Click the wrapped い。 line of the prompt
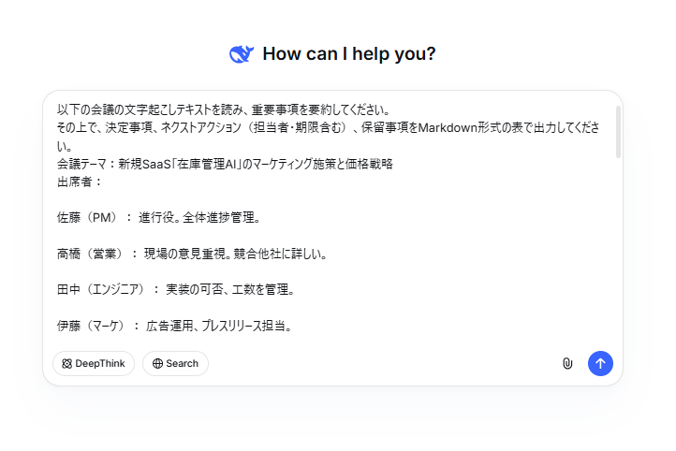The height and width of the screenshot is (451, 676). (x=66, y=146)
